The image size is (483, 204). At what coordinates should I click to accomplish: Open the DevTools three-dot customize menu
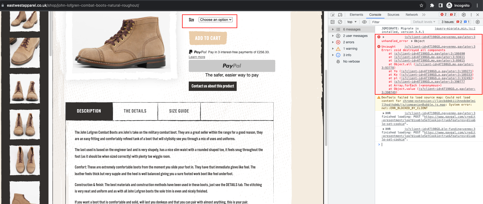coord(471,15)
